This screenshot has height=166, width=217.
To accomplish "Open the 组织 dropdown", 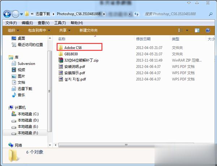I will click(x=13, y=30).
